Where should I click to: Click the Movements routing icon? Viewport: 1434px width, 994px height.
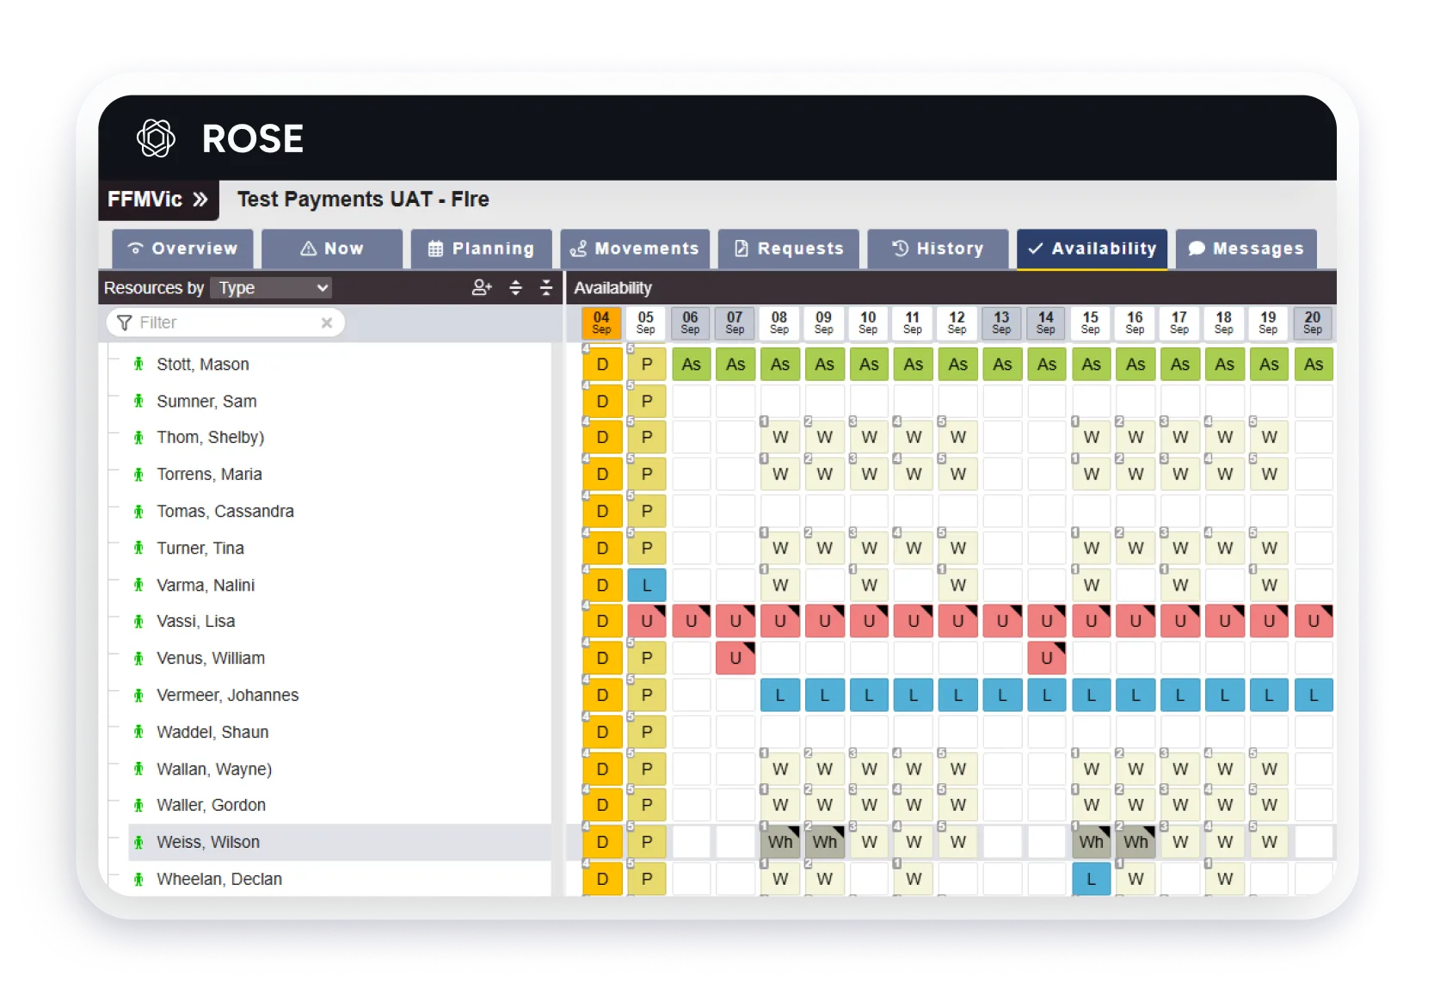point(578,248)
